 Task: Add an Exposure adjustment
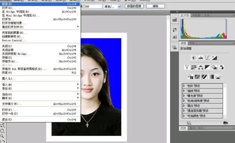pos(214,58)
